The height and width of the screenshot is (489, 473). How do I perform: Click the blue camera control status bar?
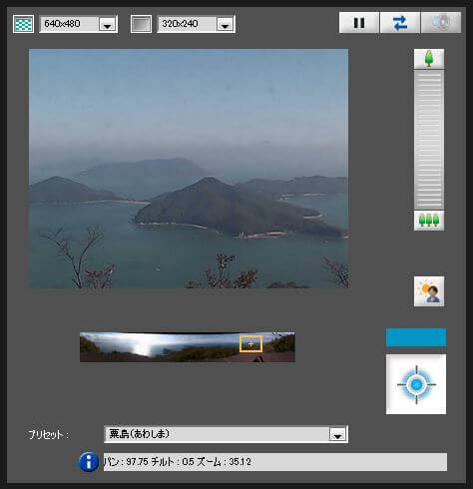point(416,337)
